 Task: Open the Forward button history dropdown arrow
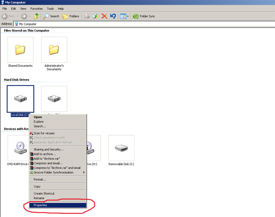(x=30, y=16)
